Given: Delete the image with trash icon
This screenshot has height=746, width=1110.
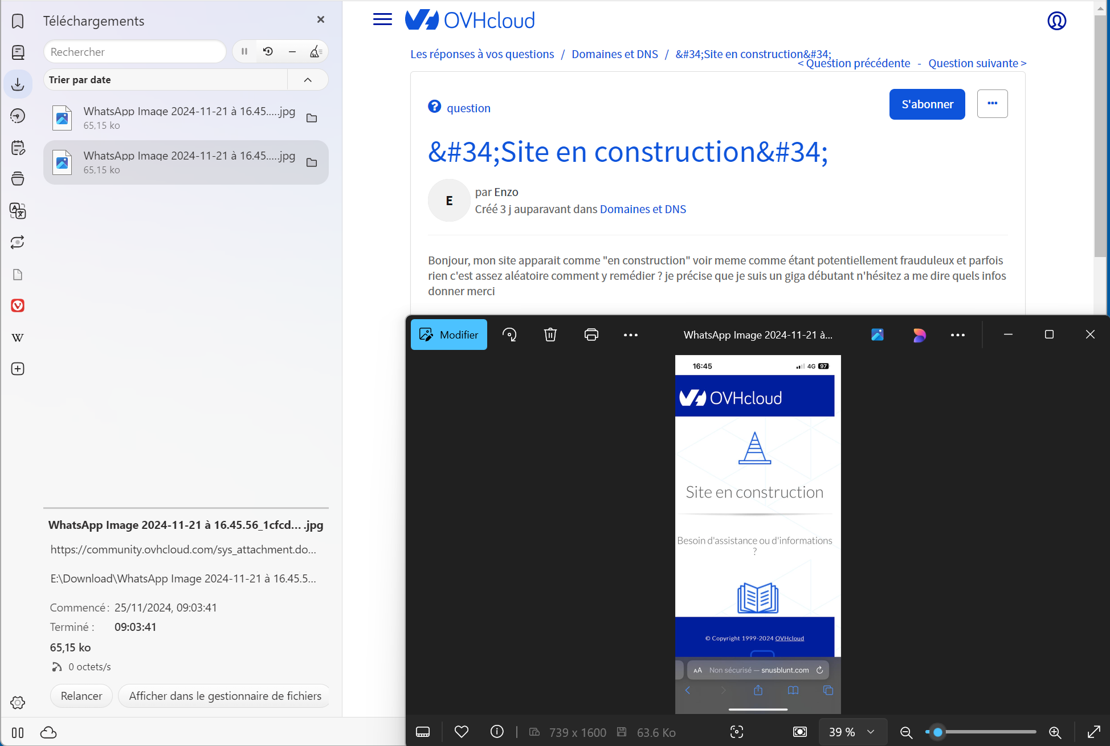Looking at the screenshot, I should point(550,335).
